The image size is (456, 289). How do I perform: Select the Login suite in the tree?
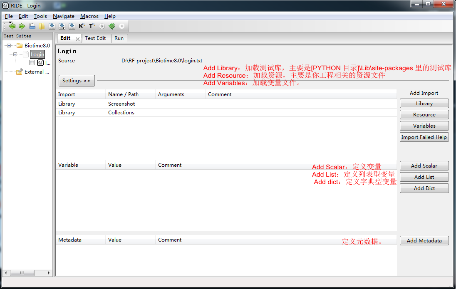point(37,54)
